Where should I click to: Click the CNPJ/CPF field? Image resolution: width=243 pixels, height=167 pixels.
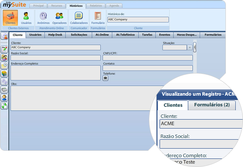pos(148,58)
